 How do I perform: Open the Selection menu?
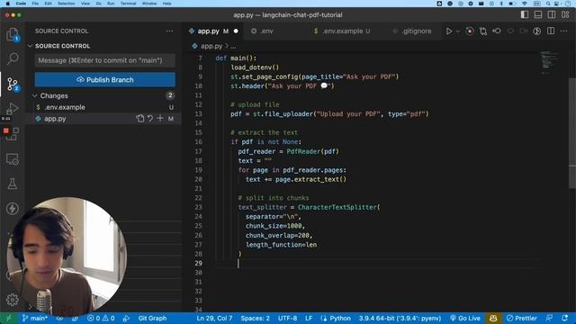pyautogui.click(x=66, y=4)
